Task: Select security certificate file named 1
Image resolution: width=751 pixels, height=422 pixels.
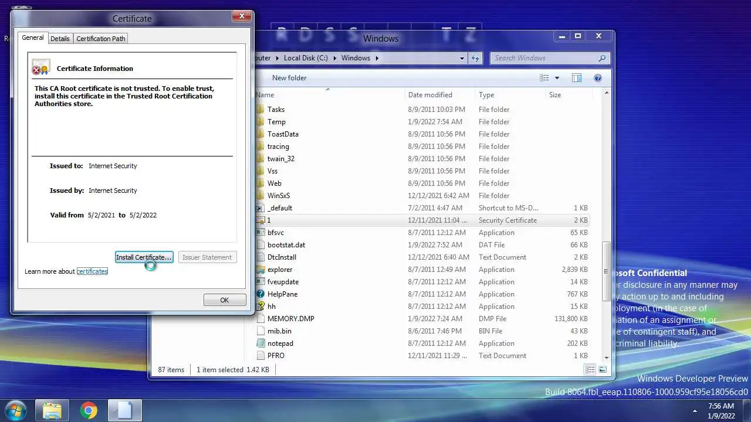Action: (422, 220)
